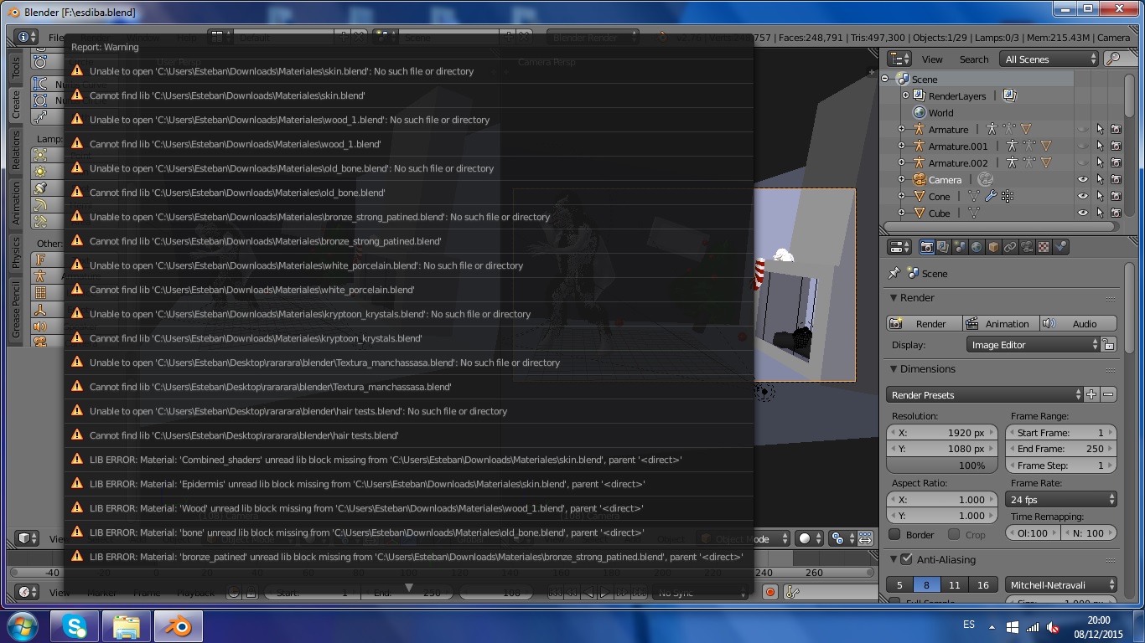1145x643 pixels.
Task: Open the Info editor type selector
Action: (x=27, y=37)
